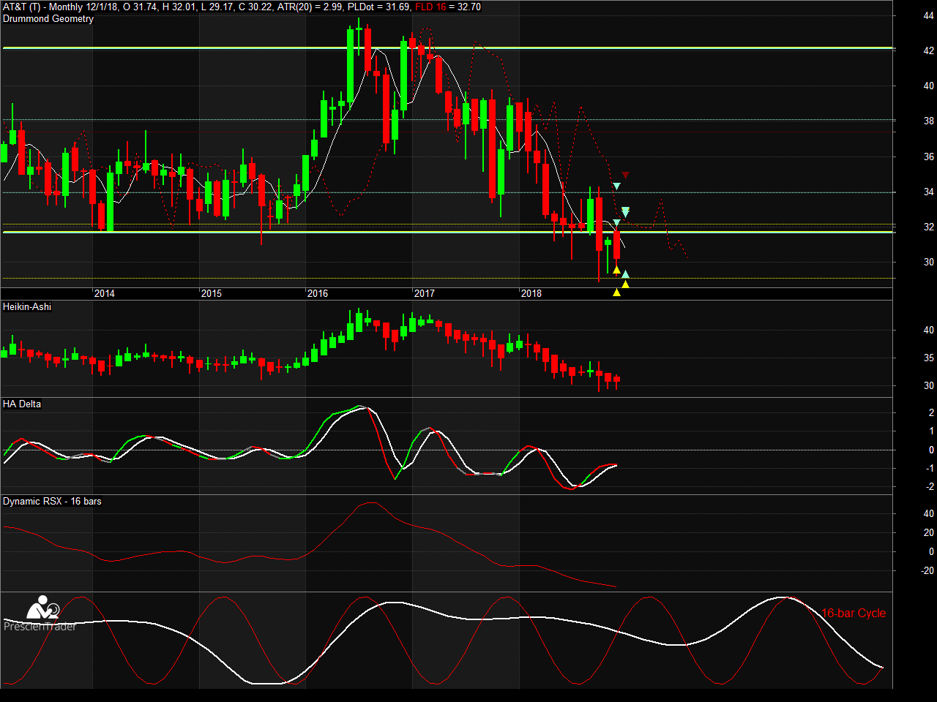This screenshot has height=702, width=937.
Task: Click HA Delta axis value 1
Action: tap(931, 431)
